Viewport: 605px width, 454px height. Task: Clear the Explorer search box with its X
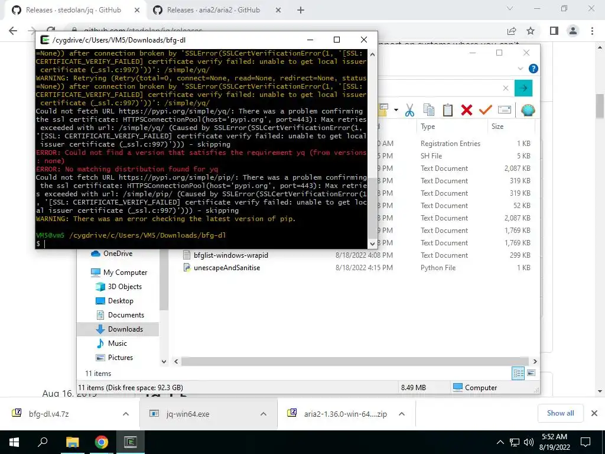(506, 88)
